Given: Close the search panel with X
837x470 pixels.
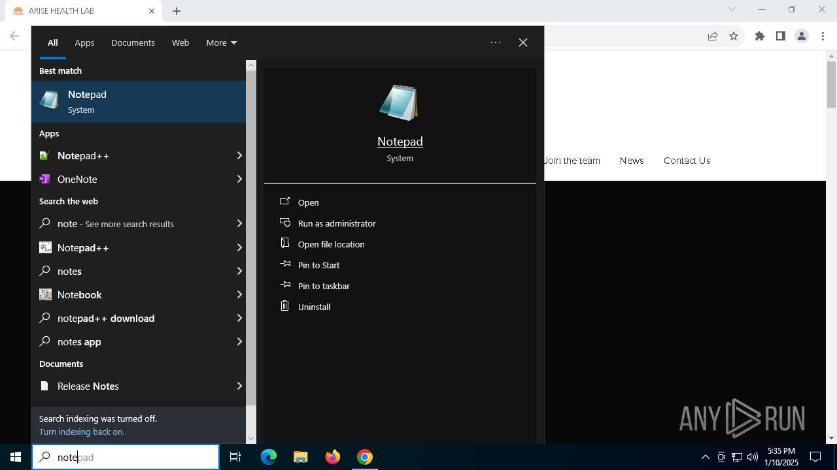Looking at the screenshot, I should tap(523, 42).
